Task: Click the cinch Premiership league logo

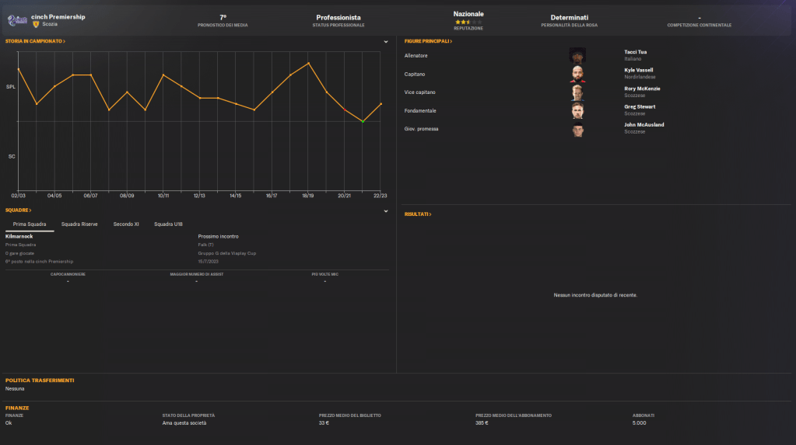Action: 17,19
